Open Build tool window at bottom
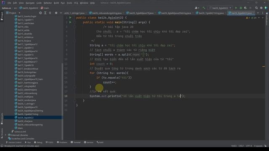The height and width of the screenshot is (151, 269). tap(100, 142)
